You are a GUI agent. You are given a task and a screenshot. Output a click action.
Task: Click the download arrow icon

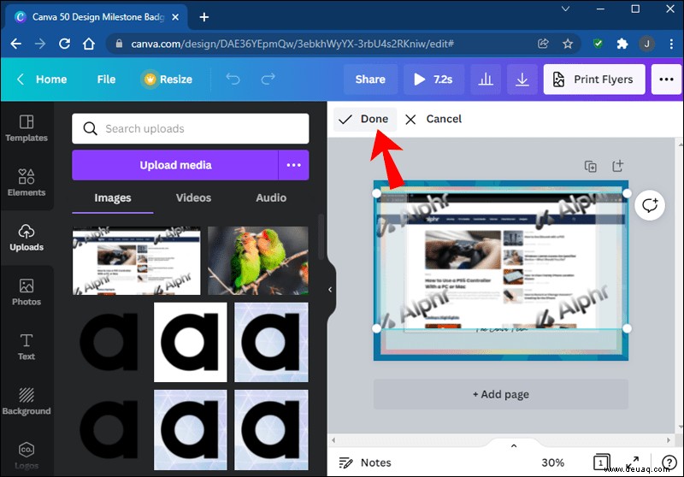pyautogui.click(x=522, y=79)
